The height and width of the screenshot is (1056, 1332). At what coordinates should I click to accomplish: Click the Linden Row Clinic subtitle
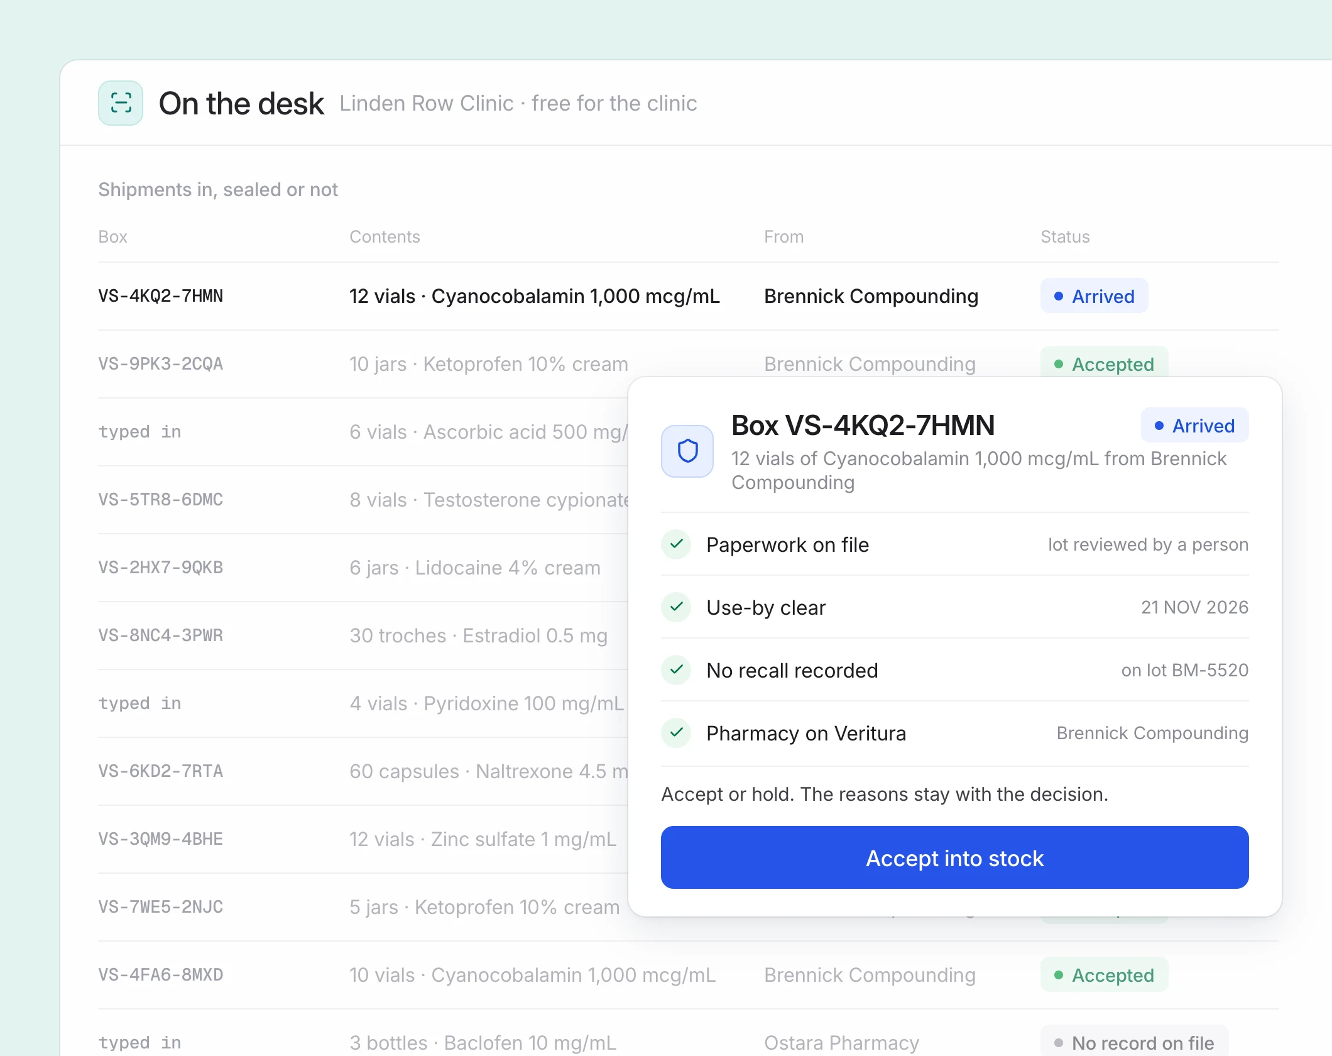(518, 103)
